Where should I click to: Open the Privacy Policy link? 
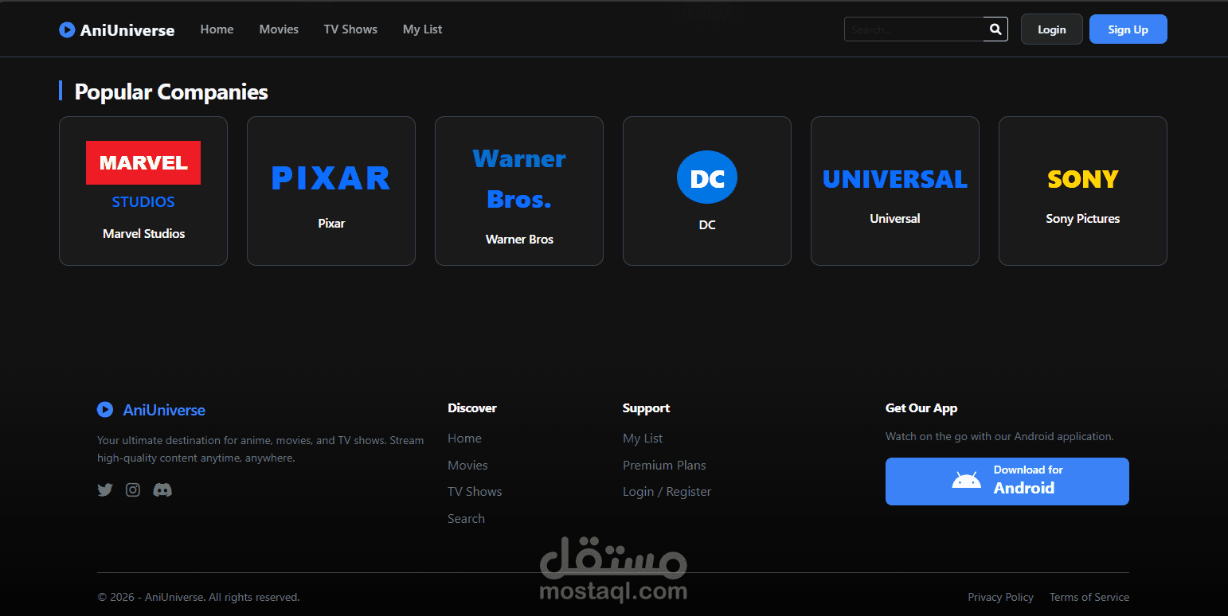(x=1000, y=597)
